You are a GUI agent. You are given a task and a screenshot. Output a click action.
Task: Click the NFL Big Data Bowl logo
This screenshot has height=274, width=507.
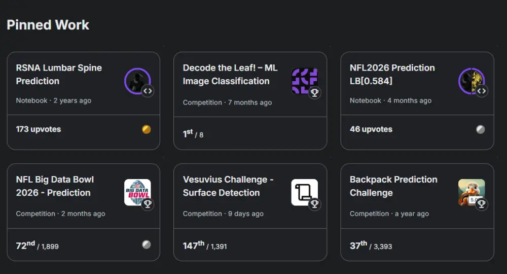[136, 191]
